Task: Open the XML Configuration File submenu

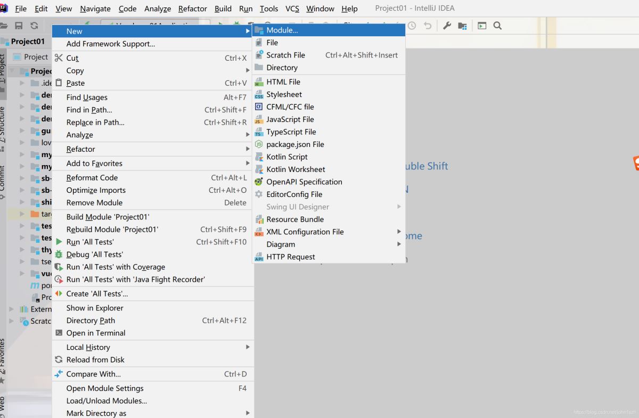Action: click(x=329, y=232)
